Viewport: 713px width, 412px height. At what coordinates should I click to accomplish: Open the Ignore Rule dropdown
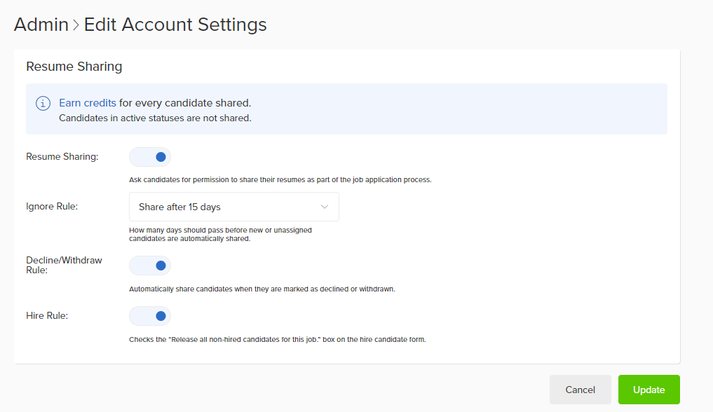coord(234,207)
